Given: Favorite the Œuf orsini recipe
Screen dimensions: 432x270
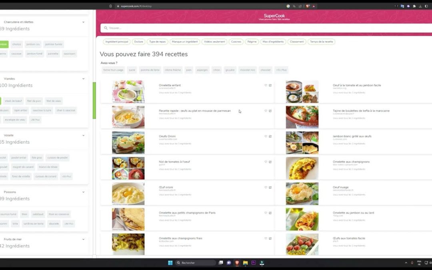Looking at the screenshot, I should tap(266, 187).
